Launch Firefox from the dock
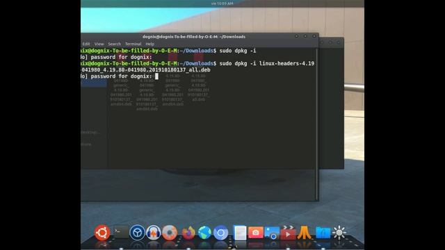 click(188, 233)
